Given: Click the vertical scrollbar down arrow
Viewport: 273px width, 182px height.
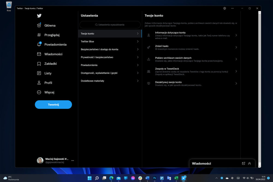Looking at the screenshot, I should coord(260,166).
